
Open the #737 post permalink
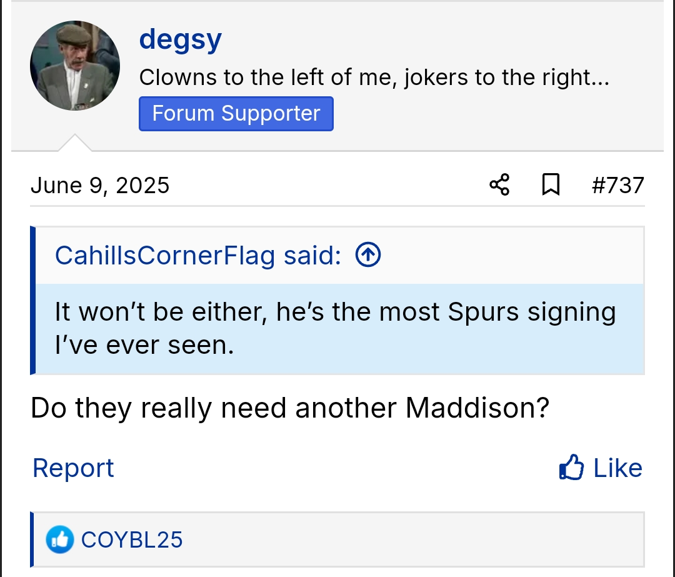point(617,186)
